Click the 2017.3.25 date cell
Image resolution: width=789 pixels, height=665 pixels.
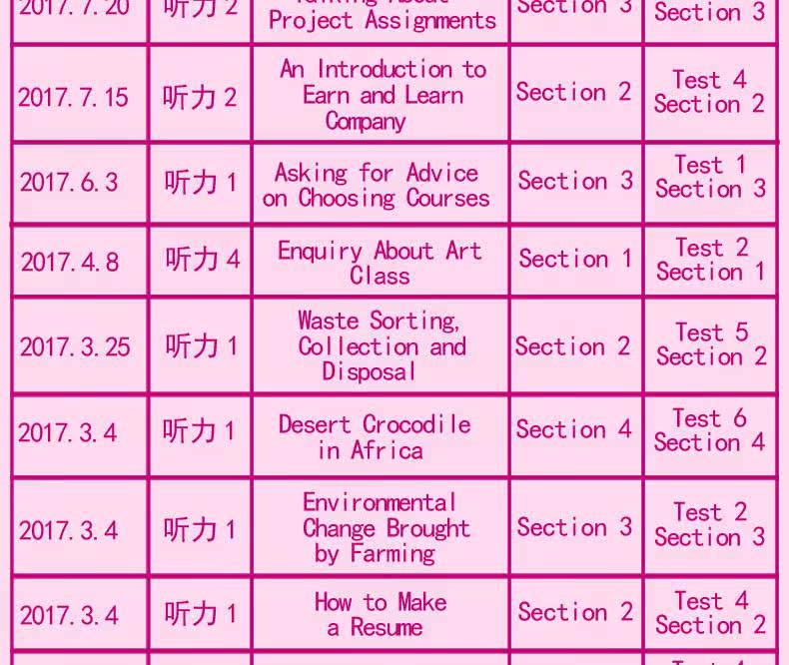(x=74, y=346)
